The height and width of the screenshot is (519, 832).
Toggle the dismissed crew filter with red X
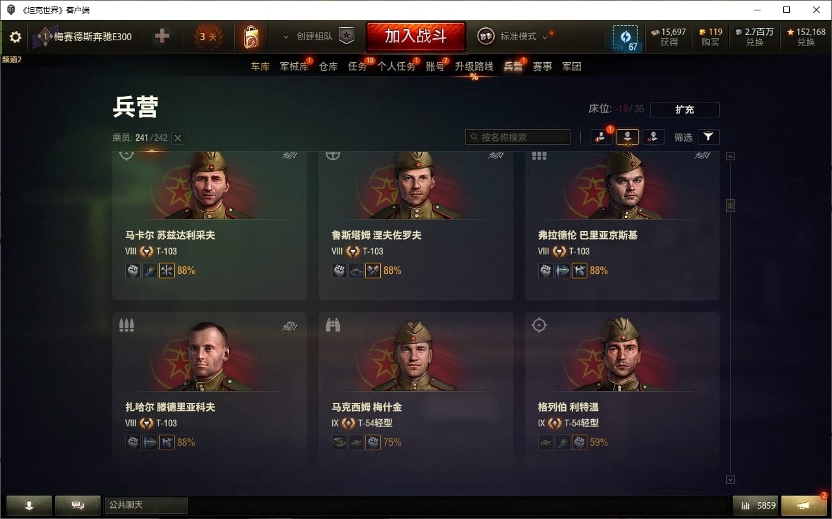coord(654,137)
